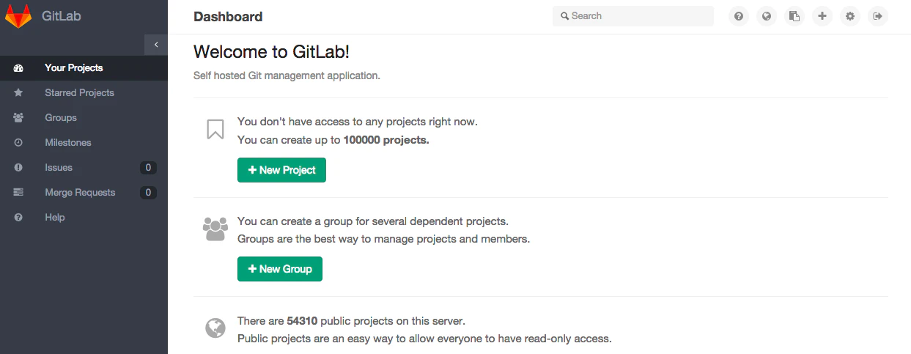Explore public area via the top bar globe icon
The height and width of the screenshot is (354, 911).
pyautogui.click(x=767, y=16)
